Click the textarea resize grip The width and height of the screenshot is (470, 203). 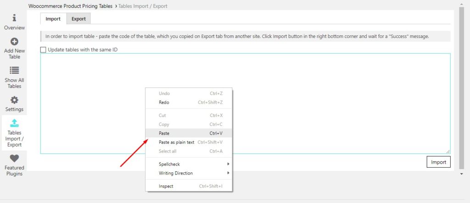448,152
